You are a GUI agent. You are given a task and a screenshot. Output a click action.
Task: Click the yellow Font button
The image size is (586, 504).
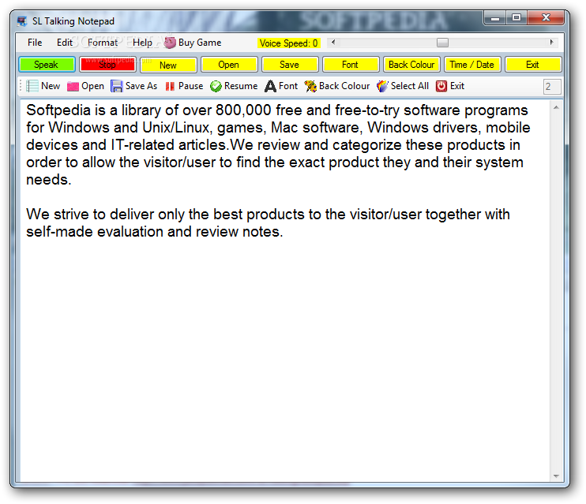click(351, 65)
